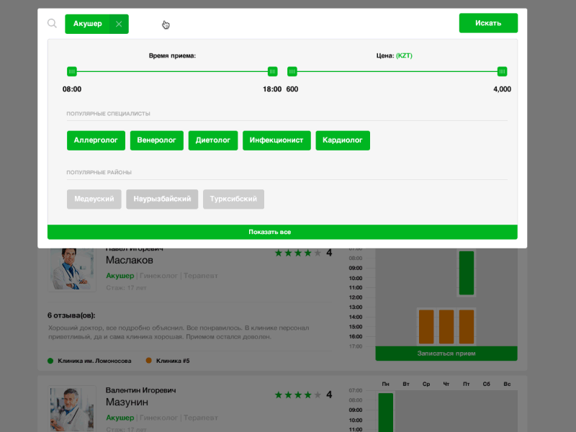Click the Вт day column header
This screenshot has height=432, width=576.
click(x=406, y=384)
